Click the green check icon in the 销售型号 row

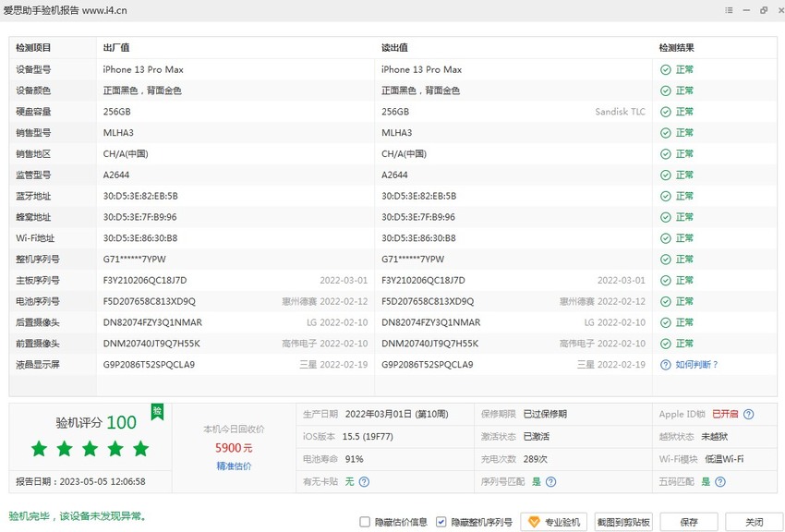665,133
